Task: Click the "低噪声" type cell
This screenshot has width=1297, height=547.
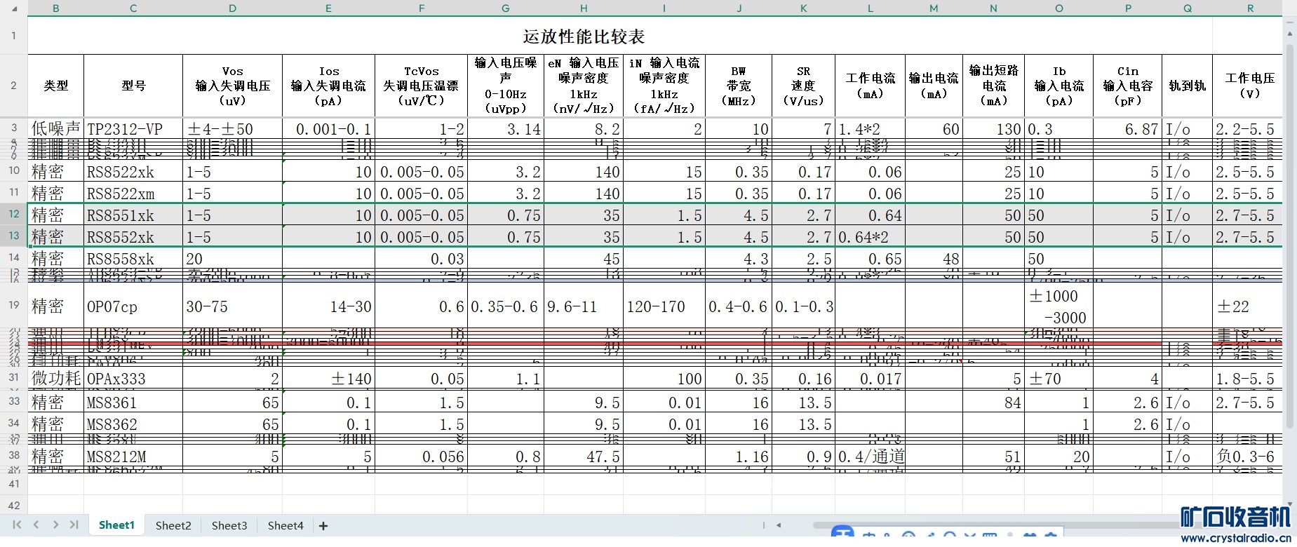Action: coord(56,129)
